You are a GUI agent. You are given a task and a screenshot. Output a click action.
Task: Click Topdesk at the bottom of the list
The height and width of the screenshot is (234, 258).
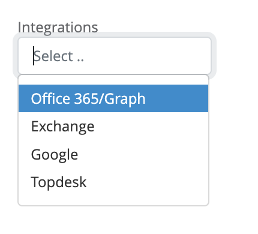(113, 182)
